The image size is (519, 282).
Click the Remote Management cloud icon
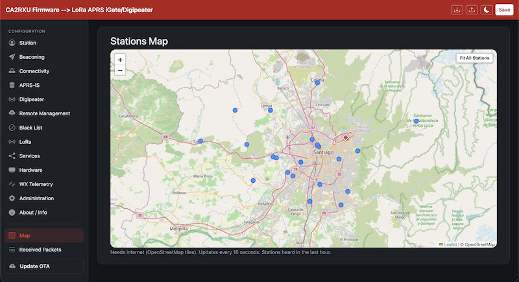(12, 113)
